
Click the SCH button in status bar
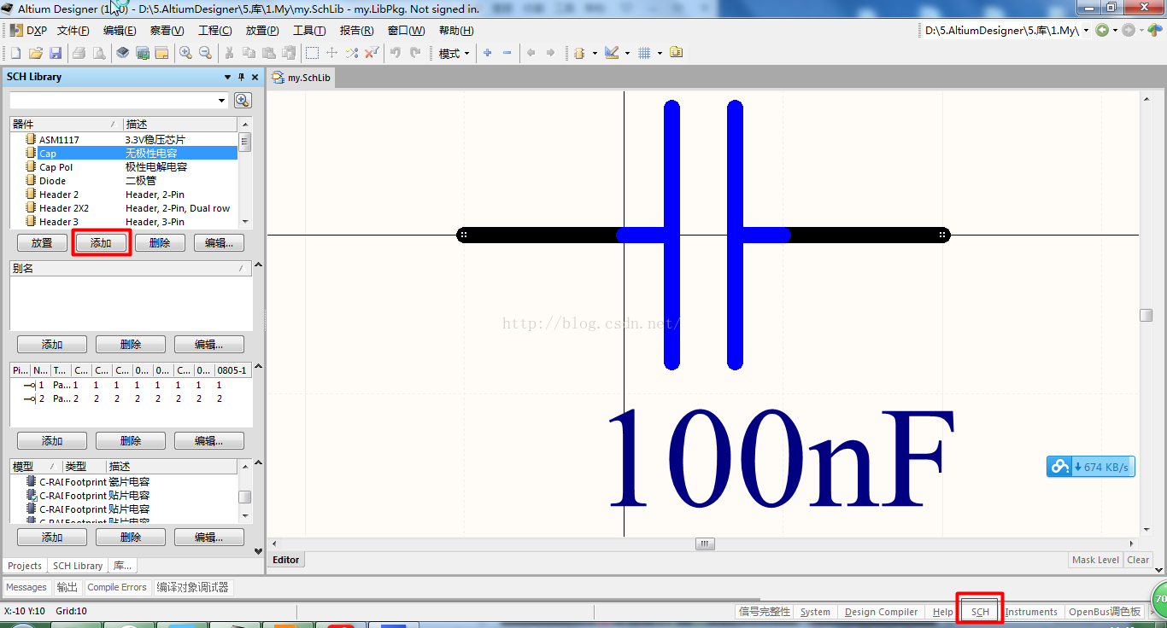[x=980, y=612]
